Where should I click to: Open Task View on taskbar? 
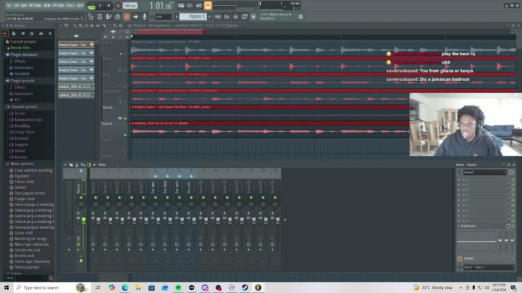98,288
